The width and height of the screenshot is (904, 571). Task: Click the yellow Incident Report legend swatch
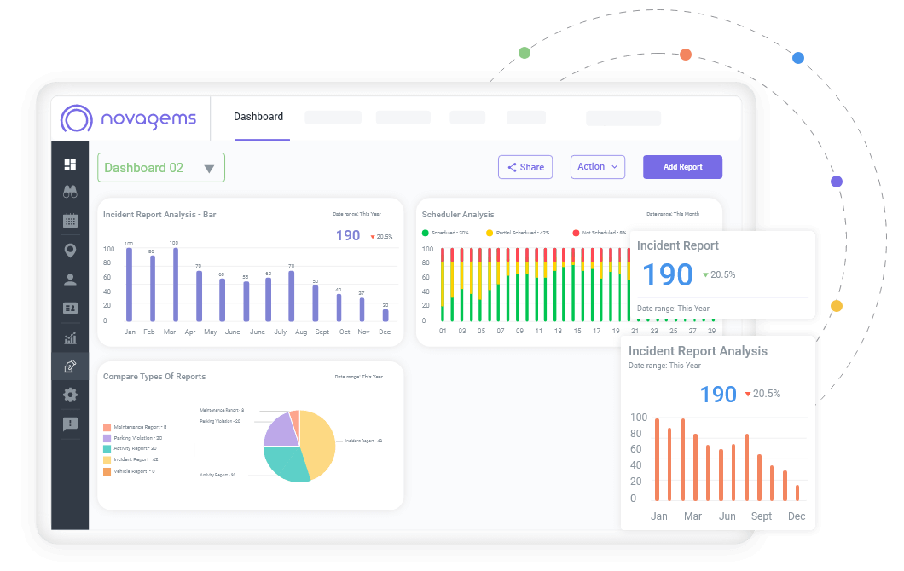(x=107, y=459)
